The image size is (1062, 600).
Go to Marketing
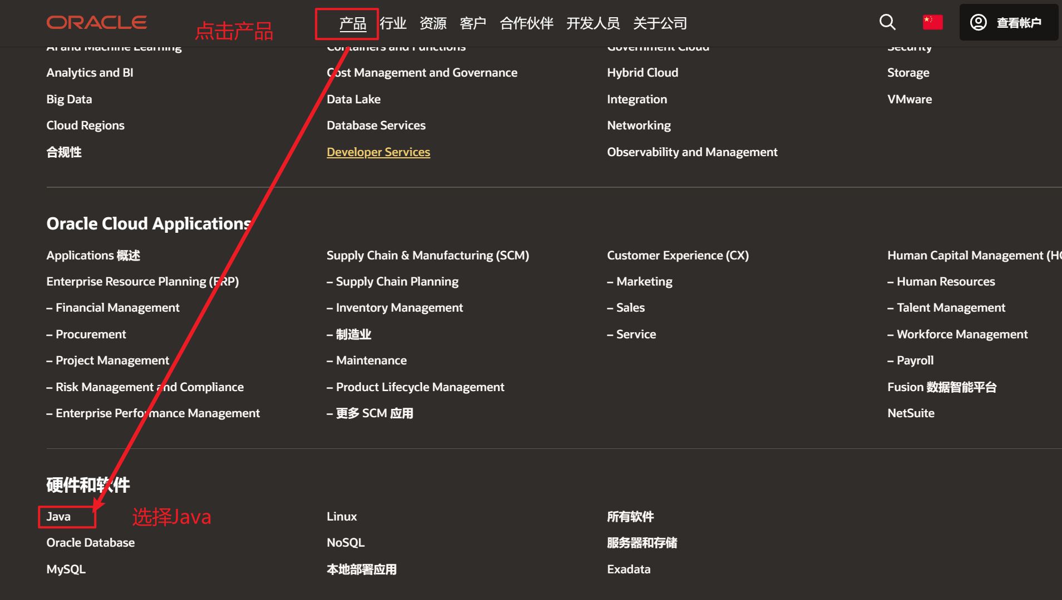tap(640, 282)
